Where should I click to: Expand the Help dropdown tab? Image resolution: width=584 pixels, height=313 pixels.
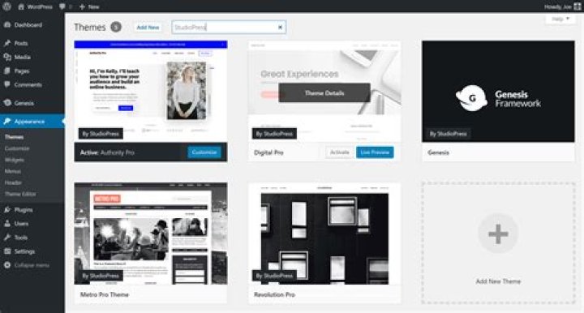tap(560, 19)
